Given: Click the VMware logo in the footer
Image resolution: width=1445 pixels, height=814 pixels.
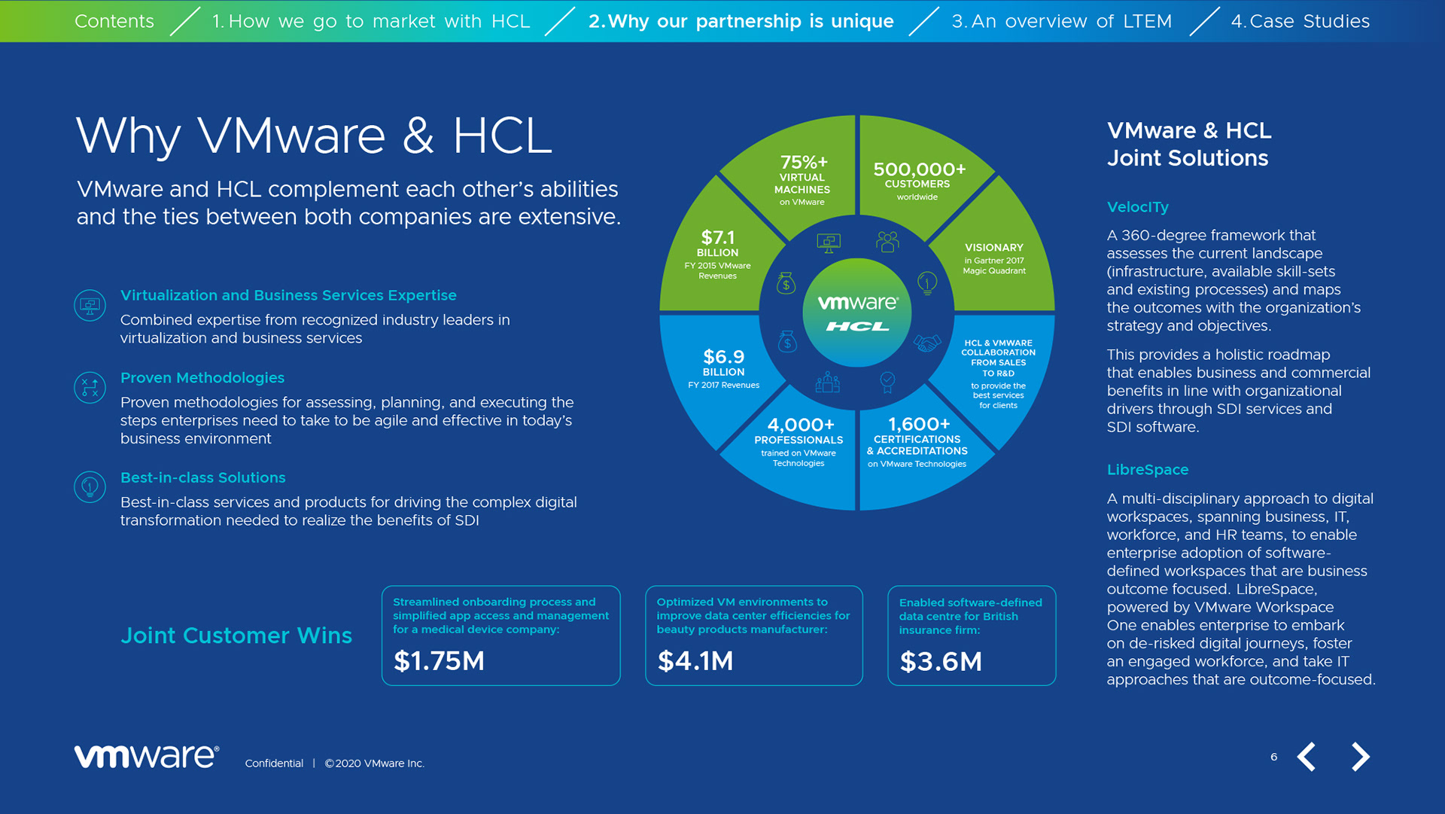Looking at the screenshot, I should pos(147,756).
